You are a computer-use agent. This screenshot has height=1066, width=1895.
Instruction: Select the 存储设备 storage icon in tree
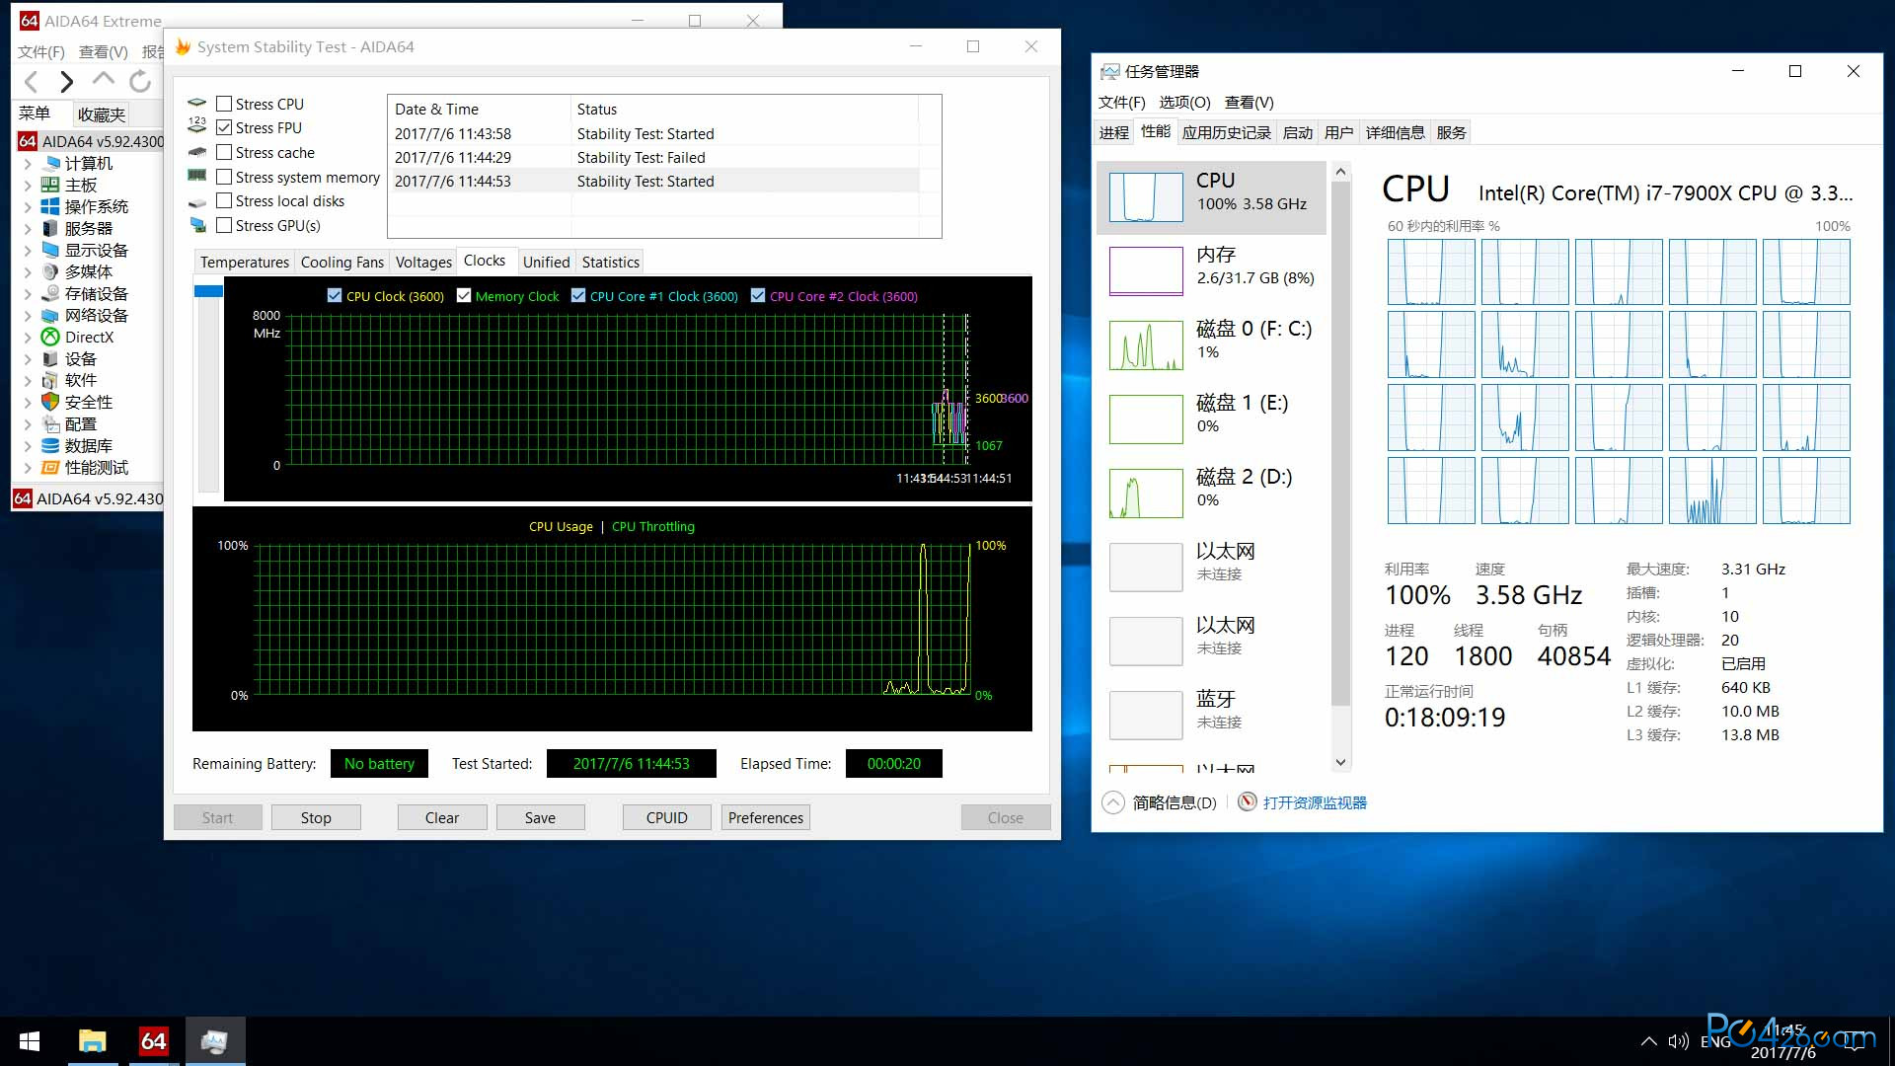(50, 293)
